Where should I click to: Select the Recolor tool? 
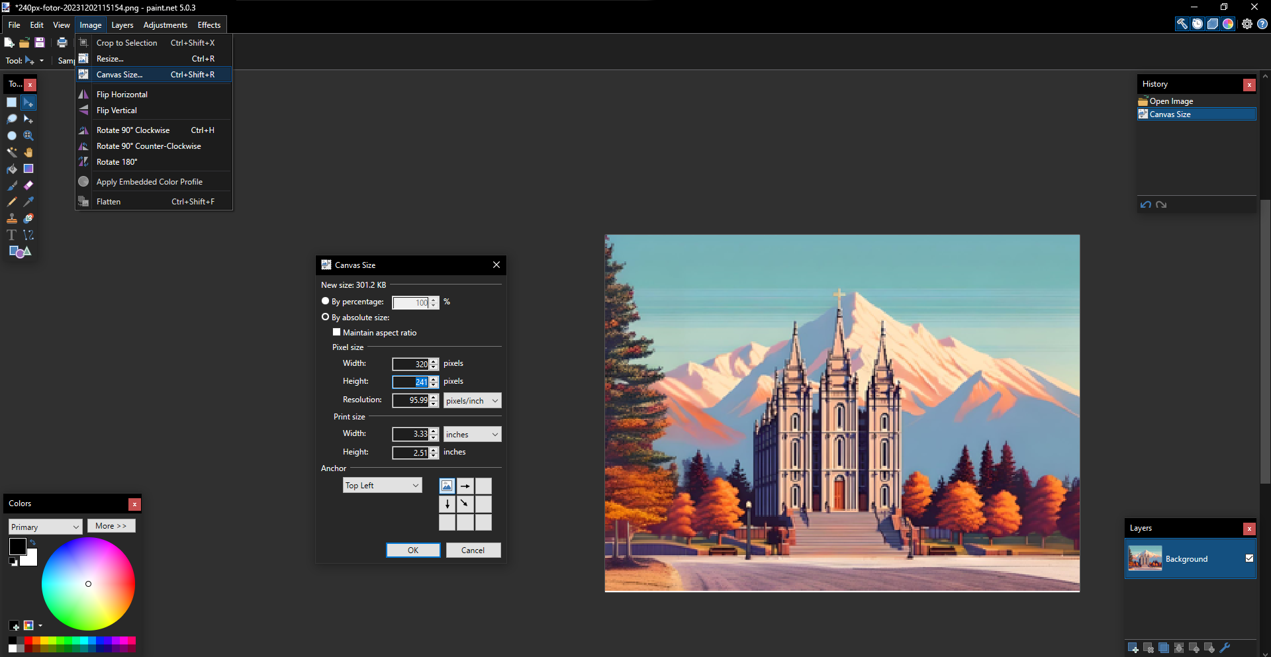(28, 218)
